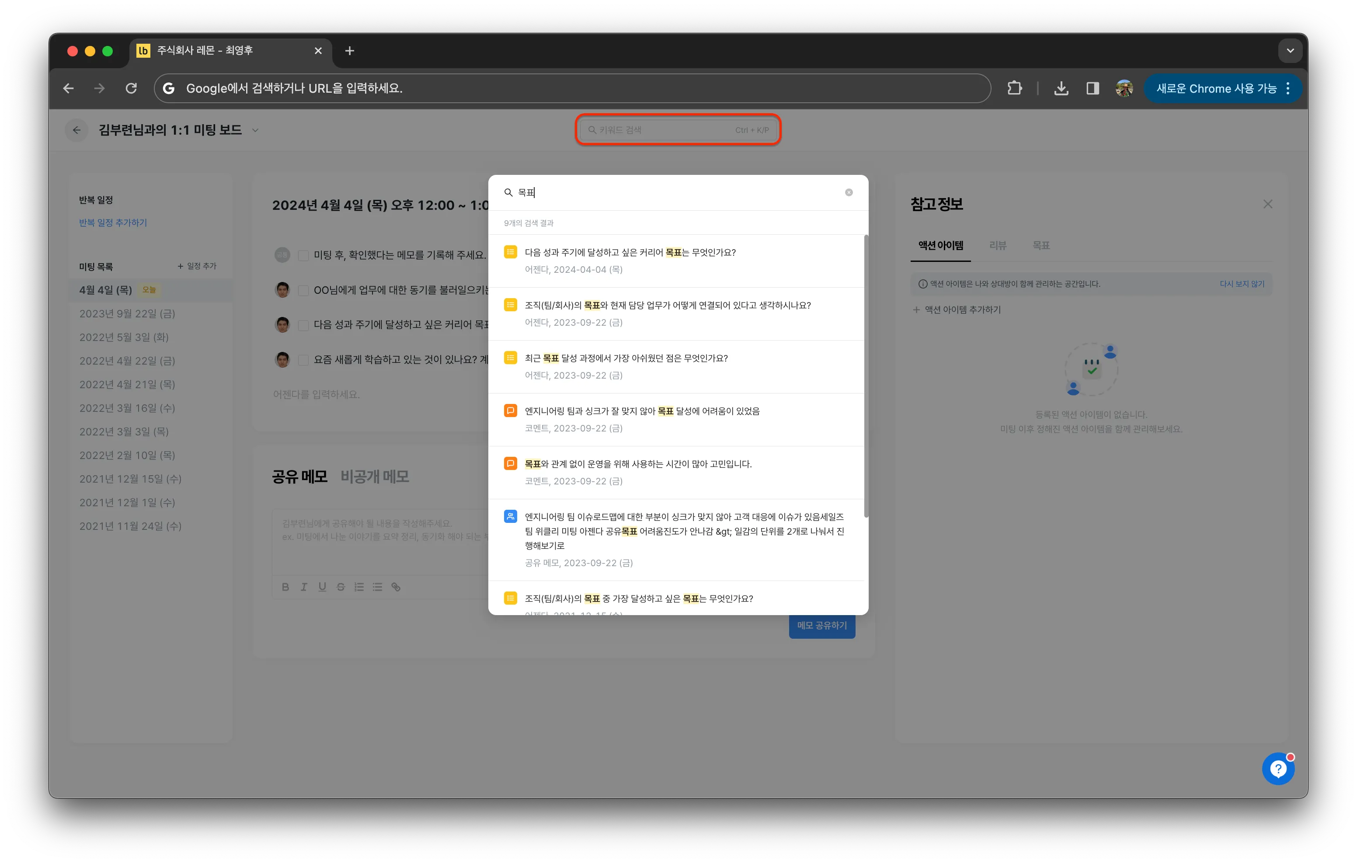
Task: Check the 'OO님에게 업무에 대한 동기를' agenda checkbox
Action: point(303,290)
